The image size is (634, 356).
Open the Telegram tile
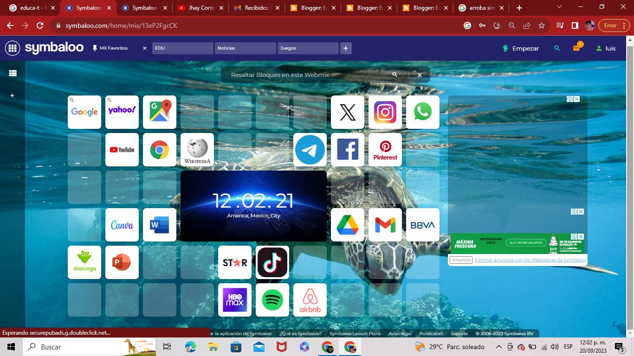[x=310, y=150]
